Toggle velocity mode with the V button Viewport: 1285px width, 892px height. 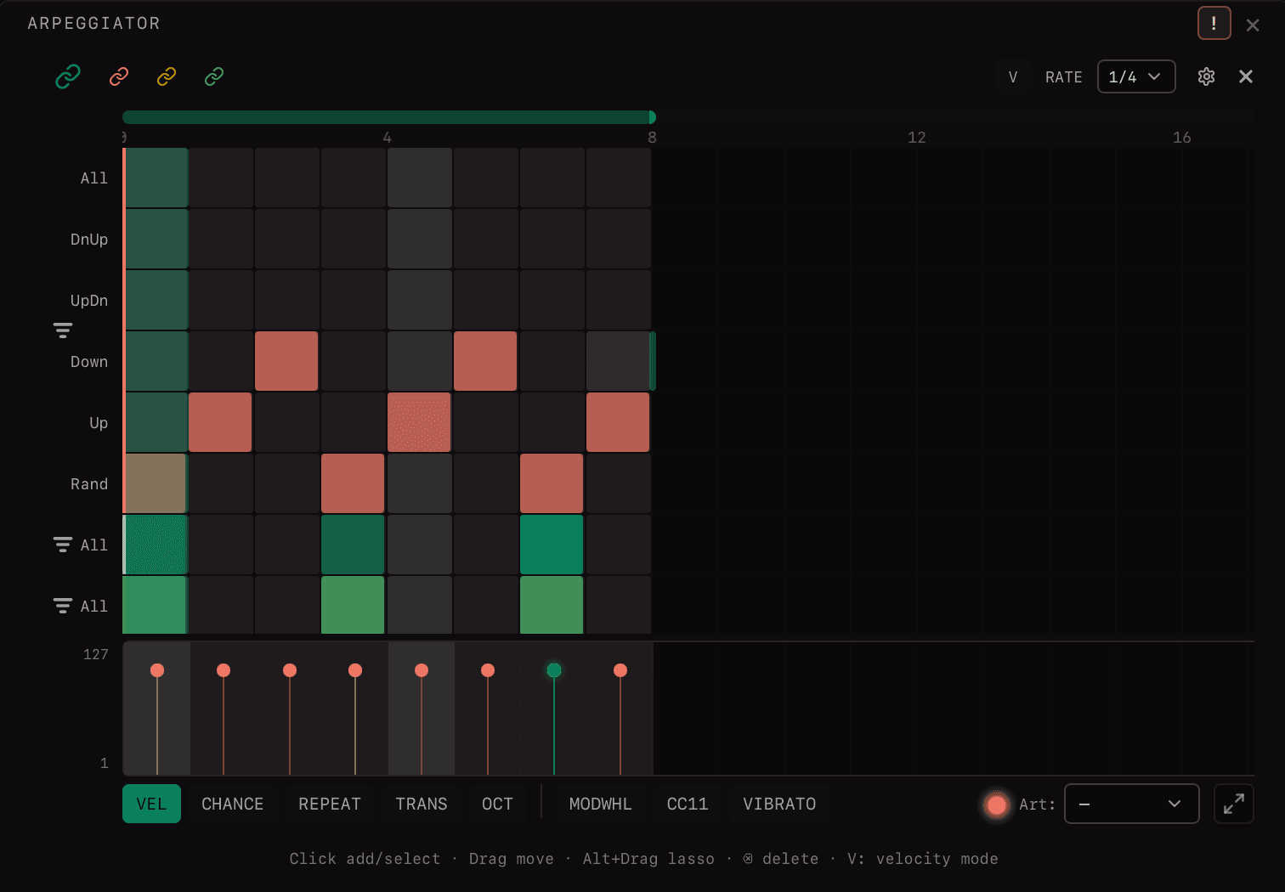point(1012,76)
